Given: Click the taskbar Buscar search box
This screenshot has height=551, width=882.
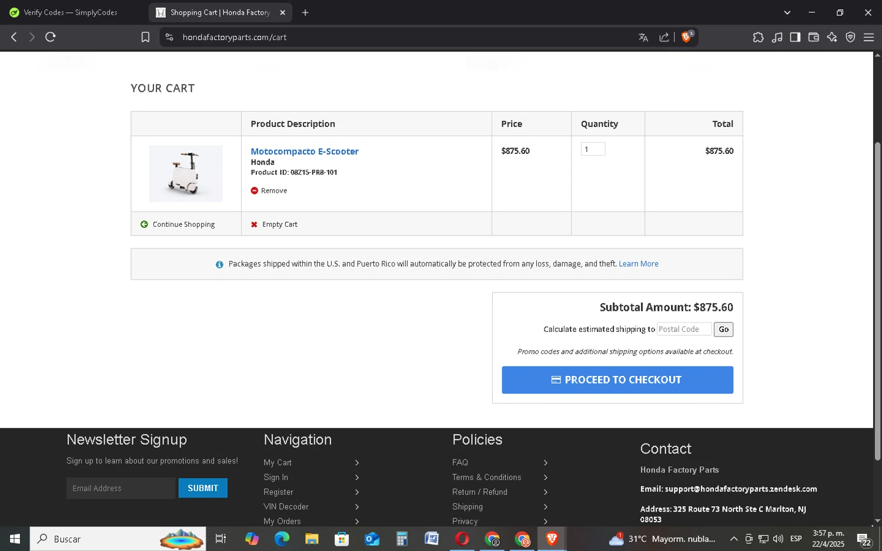Looking at the screenshot, I should pos(118,539).
